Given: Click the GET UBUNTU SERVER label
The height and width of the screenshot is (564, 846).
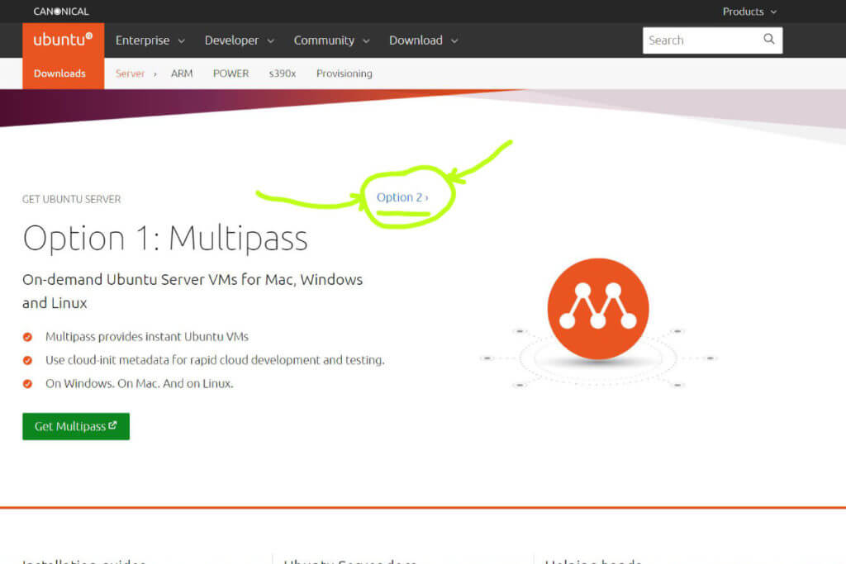Looking at the screenshot, I should pos(71,199).
